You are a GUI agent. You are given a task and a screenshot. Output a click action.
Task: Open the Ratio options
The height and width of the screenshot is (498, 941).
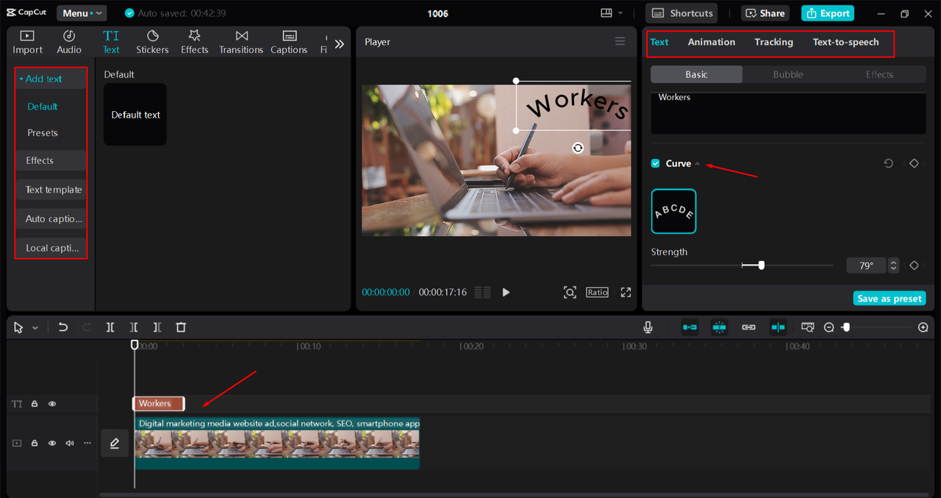click(597, 292)
